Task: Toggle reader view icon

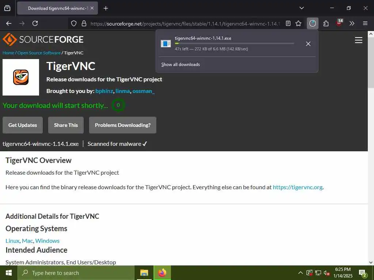Action: [x=288, y=23]
